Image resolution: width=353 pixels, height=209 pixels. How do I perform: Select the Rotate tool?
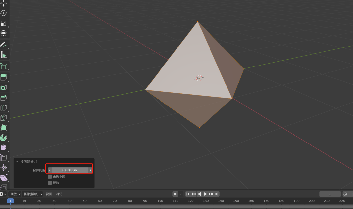tap(3, 13)
